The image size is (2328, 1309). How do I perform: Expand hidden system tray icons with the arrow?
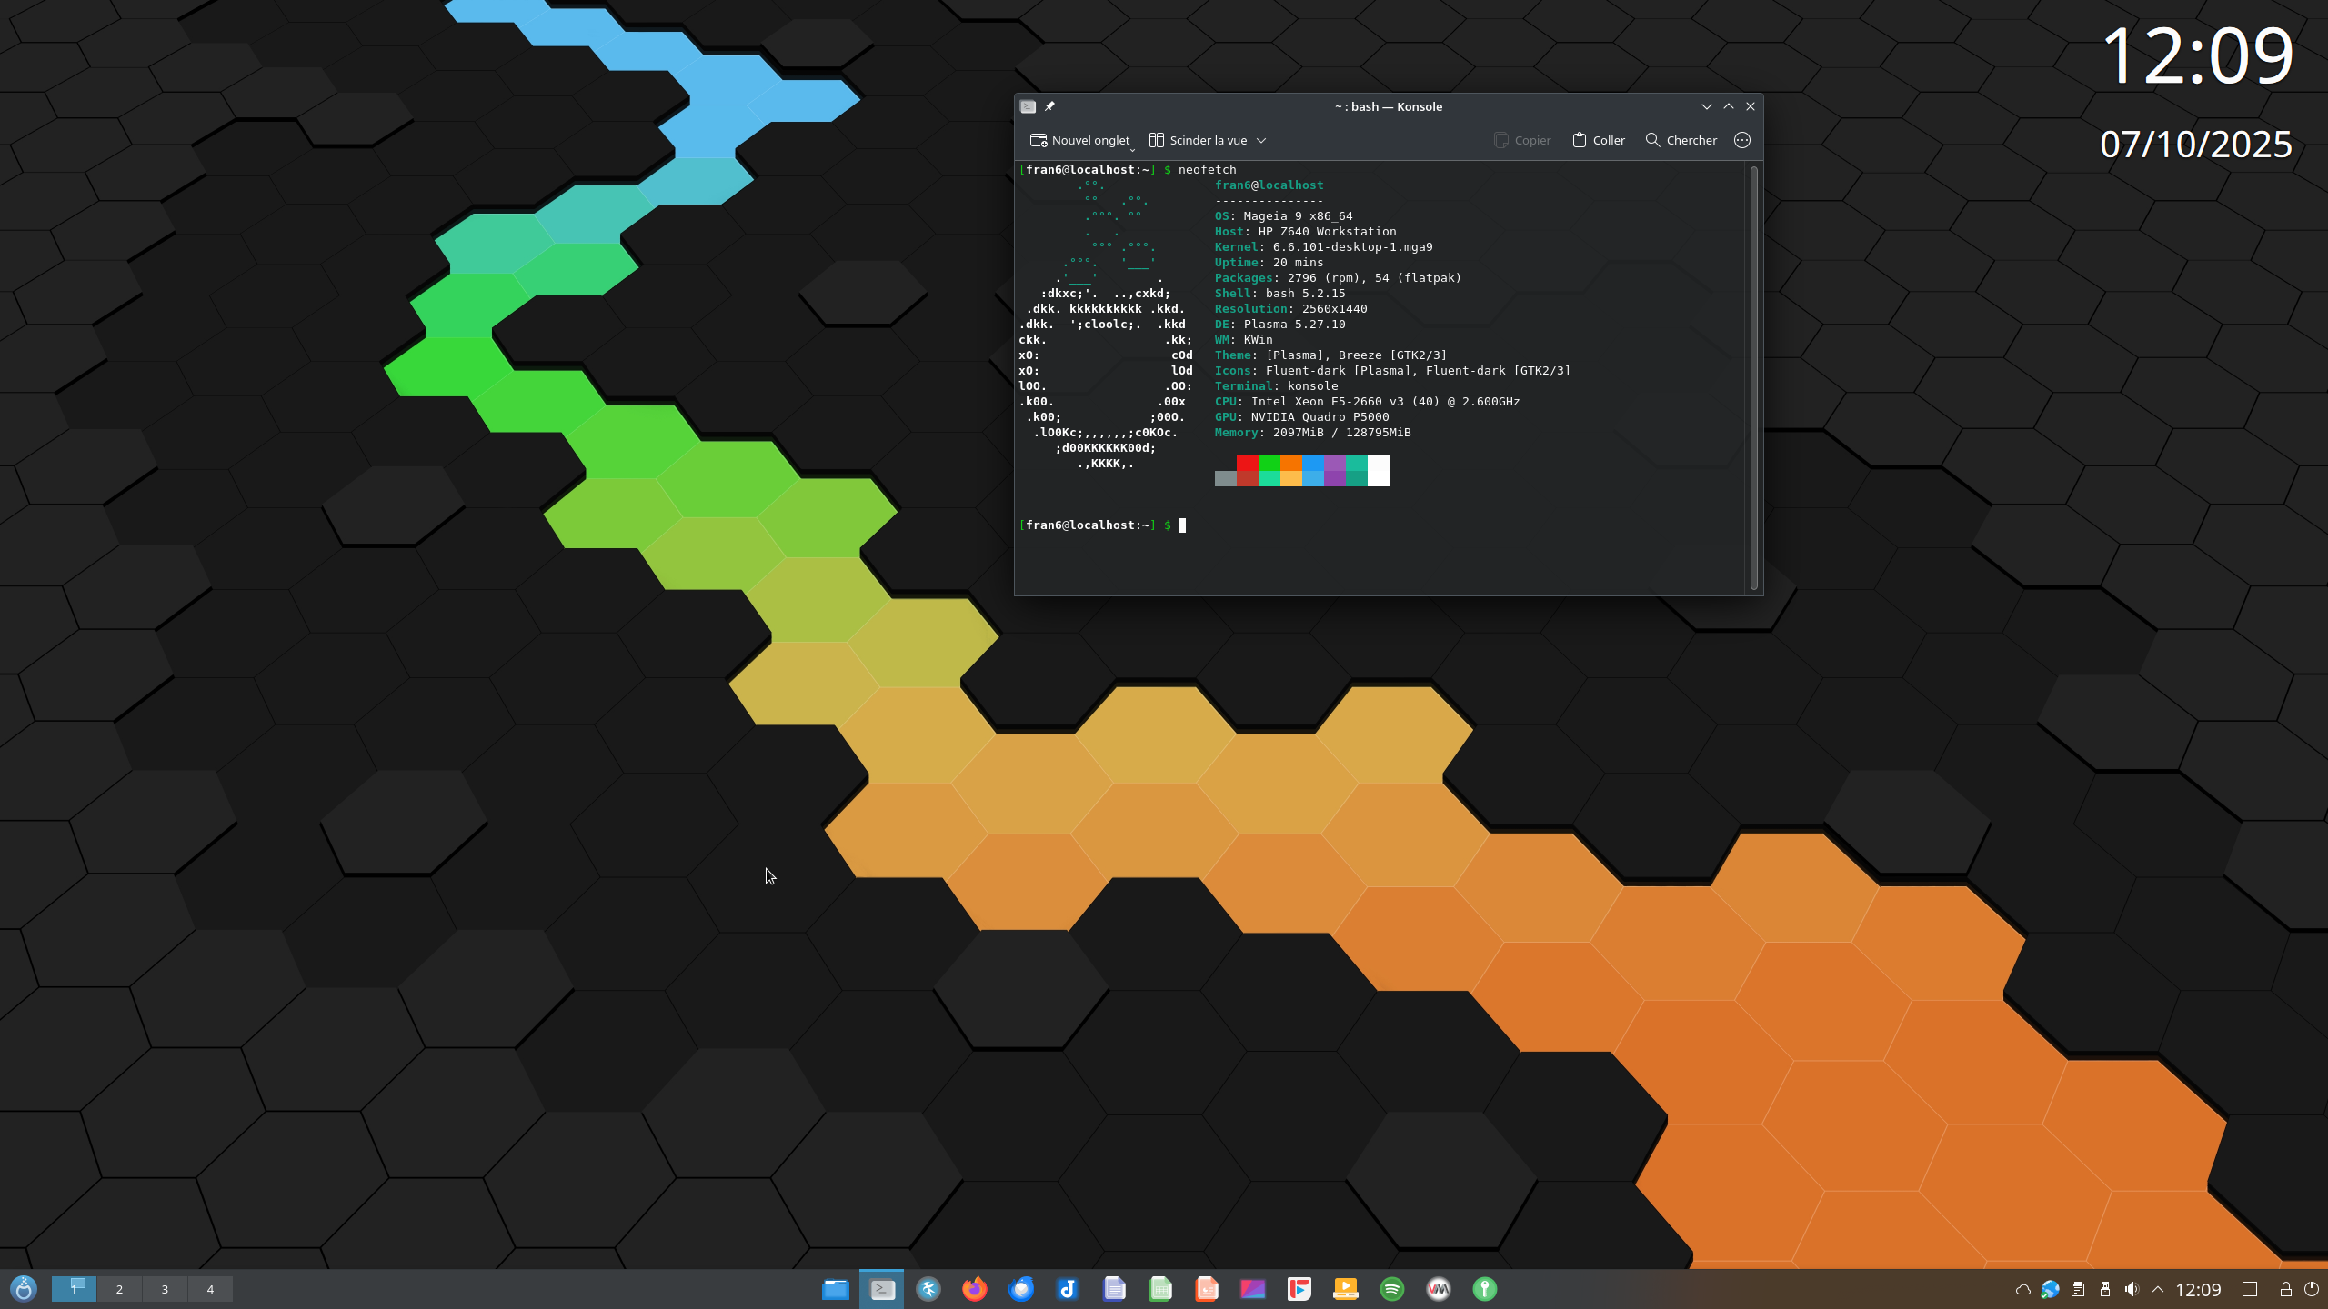pyautogui.click(x=2157, y=1289)
